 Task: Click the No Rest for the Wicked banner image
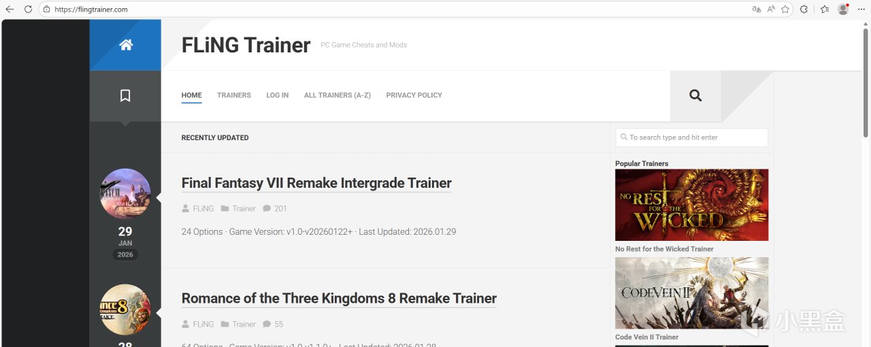click(691, 205)
